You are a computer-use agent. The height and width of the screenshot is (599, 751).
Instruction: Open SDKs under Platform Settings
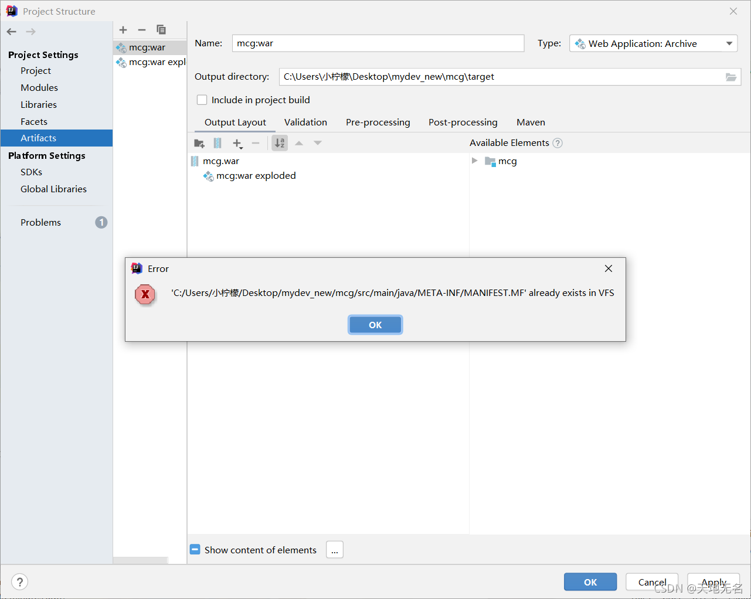pos(32,172)
